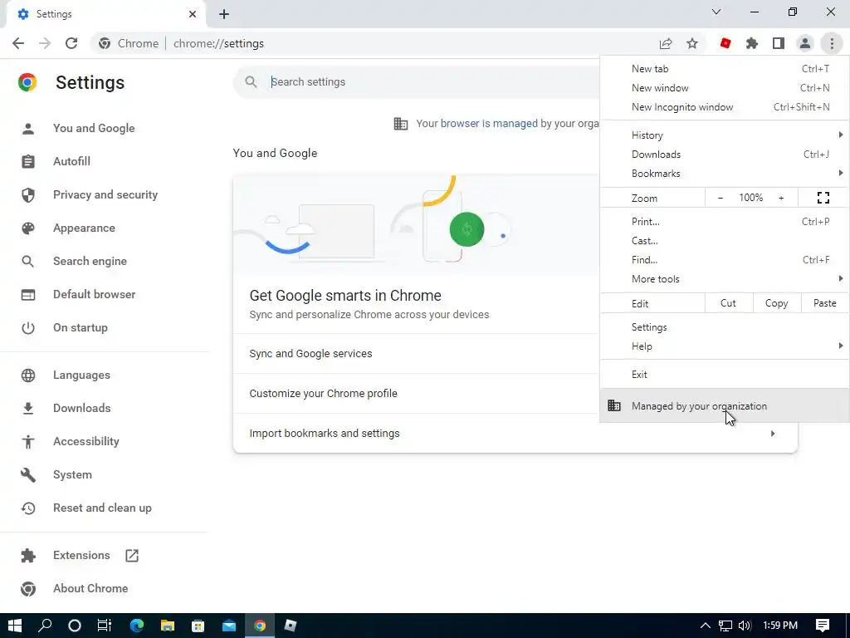This screenshot has height=638, width=850.
Task: Choose Exit from menu
Action: point(725,375)
